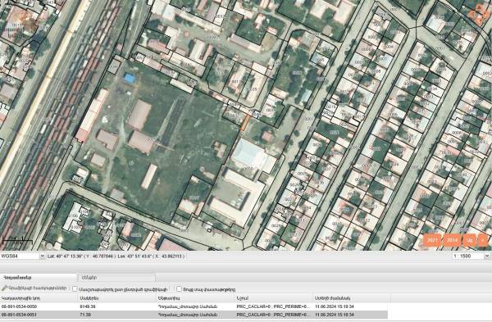Viewport: 492px width, 322px height.
Task: Sort by the cadastral code column header
Action: [39, 298]
